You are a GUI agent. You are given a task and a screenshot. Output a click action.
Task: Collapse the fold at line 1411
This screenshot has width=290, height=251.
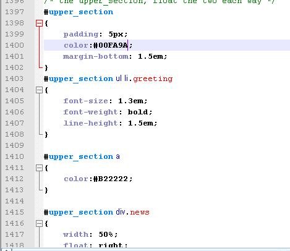coord(39,168)
